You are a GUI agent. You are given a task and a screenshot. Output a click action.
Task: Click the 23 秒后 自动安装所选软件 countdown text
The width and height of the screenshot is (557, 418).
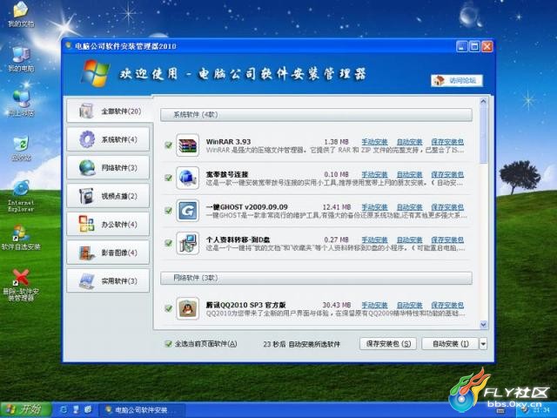pyautogui.click(x=301, y=344)
